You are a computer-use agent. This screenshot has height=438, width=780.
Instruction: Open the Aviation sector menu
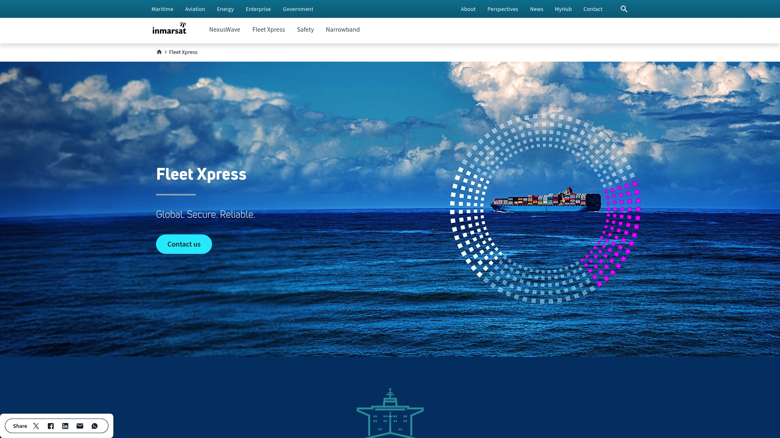[195, 9]
